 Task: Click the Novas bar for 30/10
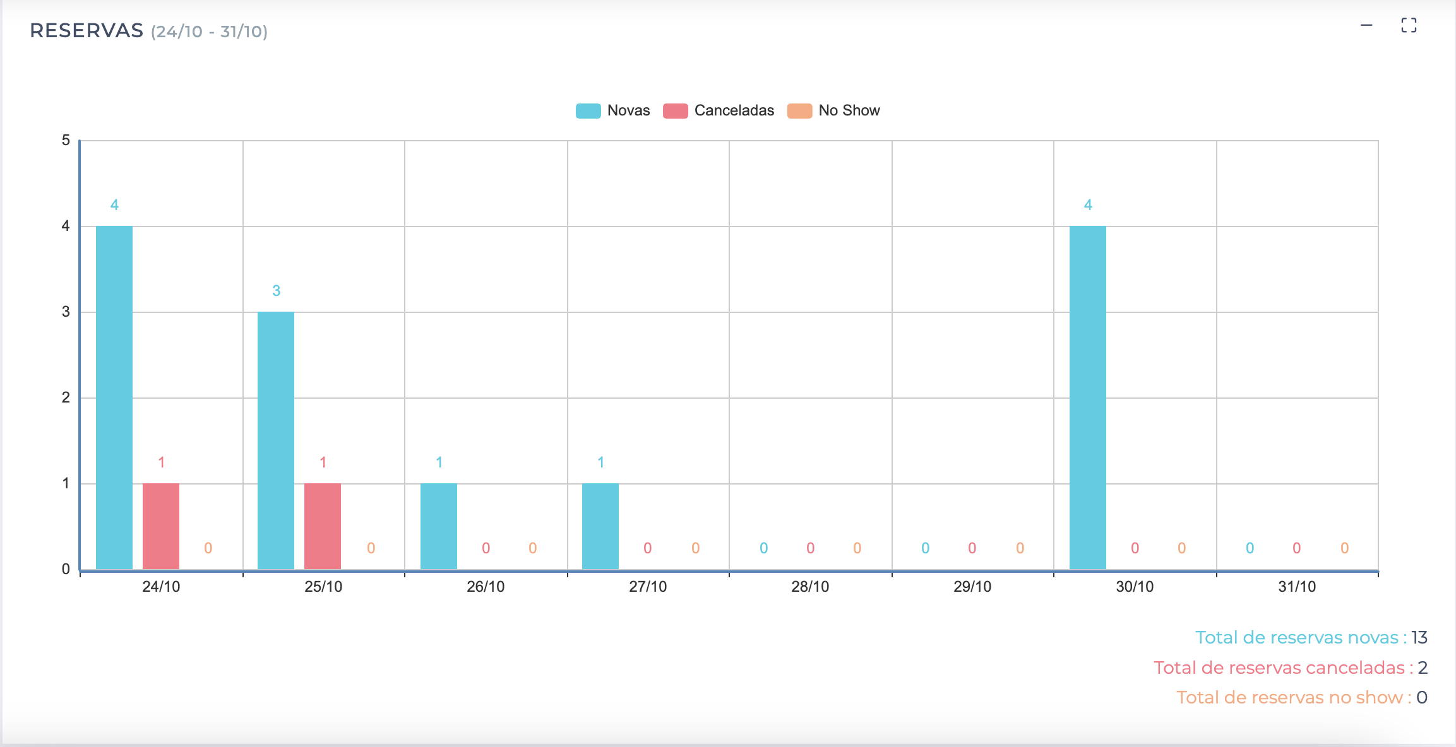coord(1088,397)
